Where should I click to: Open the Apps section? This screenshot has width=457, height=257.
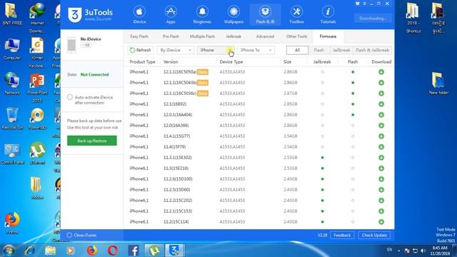tap(171, 15)
